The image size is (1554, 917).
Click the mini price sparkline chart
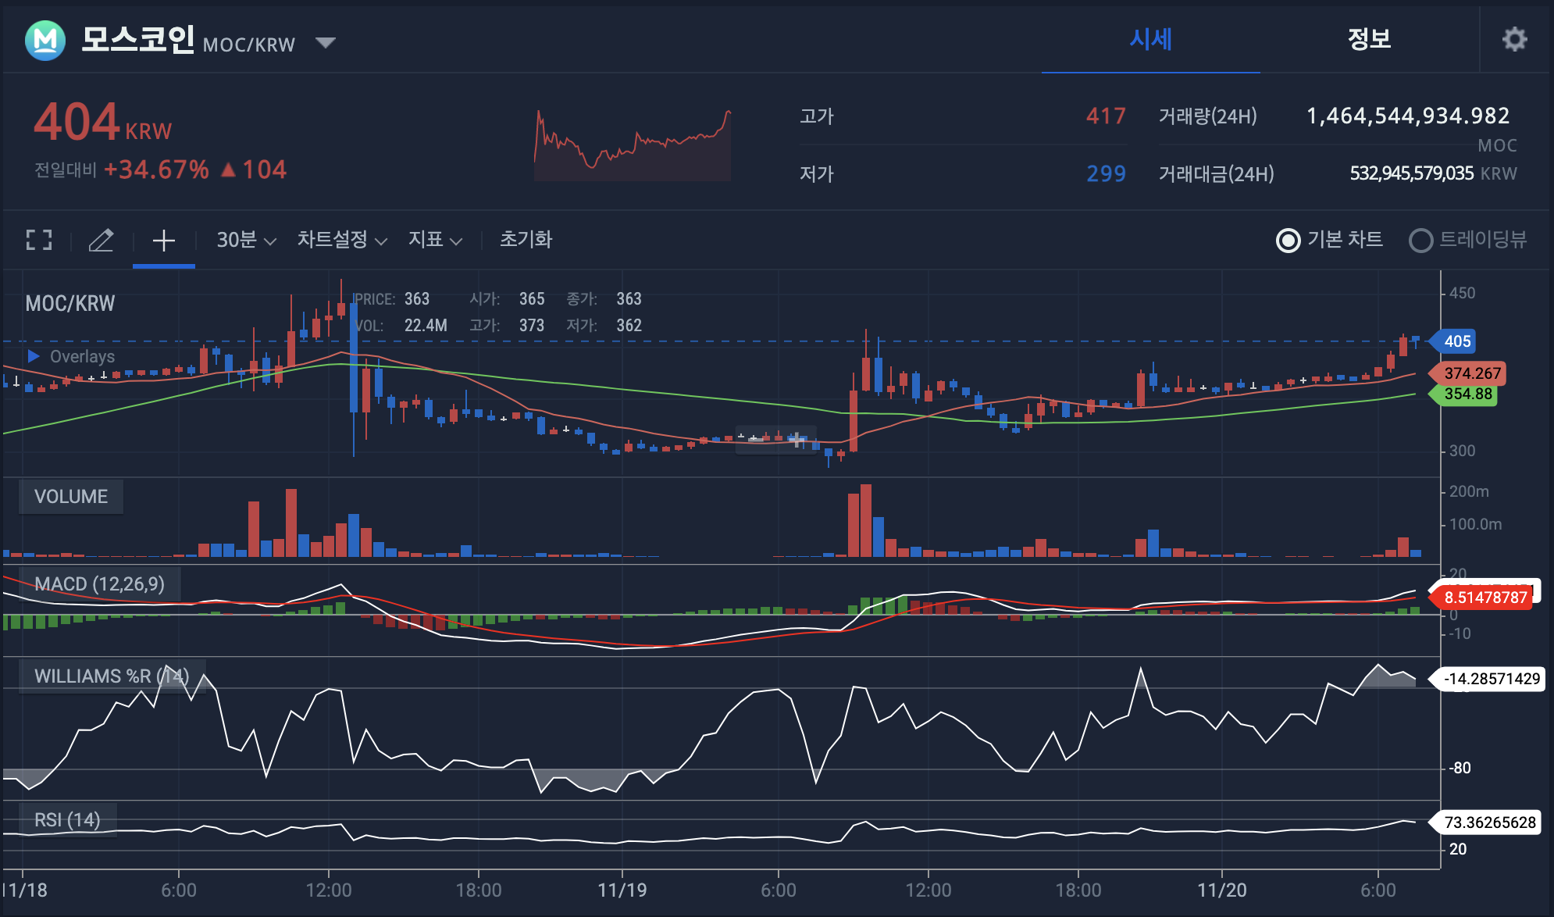pyautogui.click(x=633, y=145)
